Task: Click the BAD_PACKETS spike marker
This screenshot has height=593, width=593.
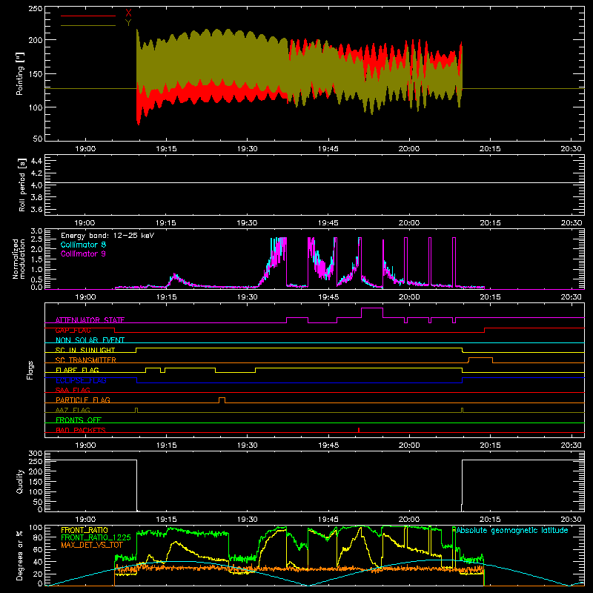Action: pyautogui.click(x=359, y=430)
